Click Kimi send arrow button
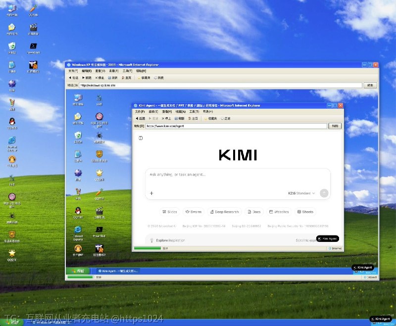This screenshot has width=396, height=326. click(324, 193)
